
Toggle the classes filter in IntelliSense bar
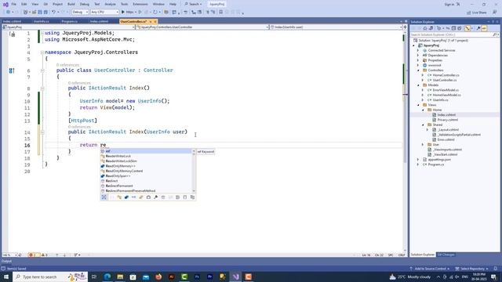(119, 197)
